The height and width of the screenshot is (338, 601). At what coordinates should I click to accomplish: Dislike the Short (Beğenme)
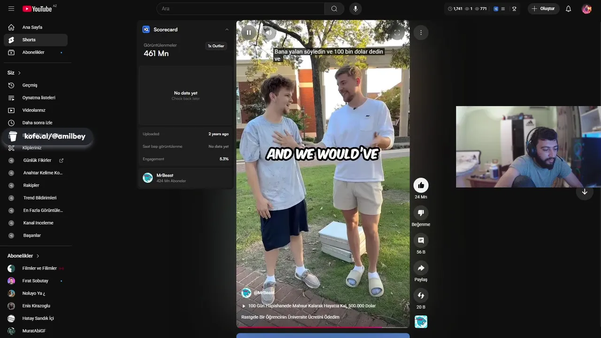pos(421,213)
